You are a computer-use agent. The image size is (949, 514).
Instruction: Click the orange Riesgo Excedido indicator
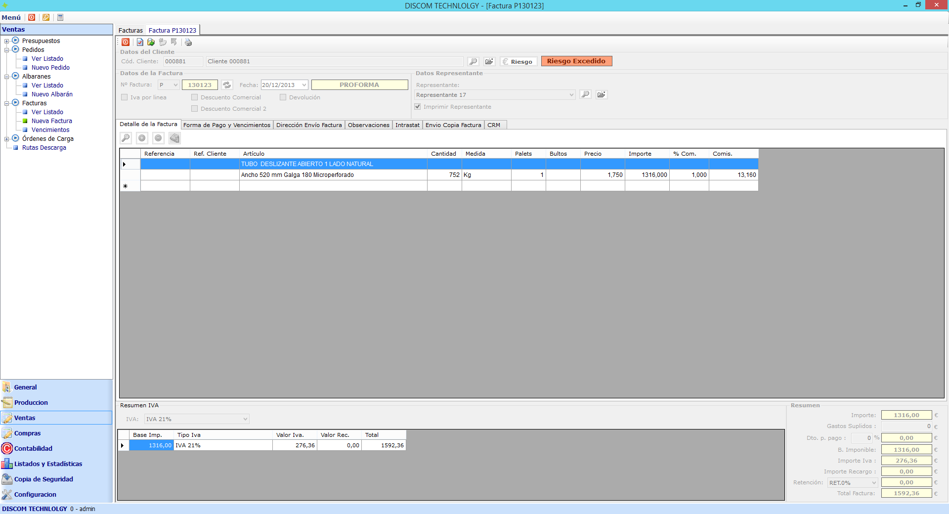[x=576, y=61]
